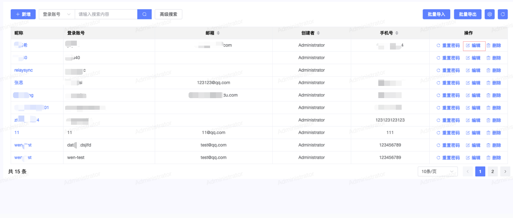Go to the next page arrow
This screenshot has height=218, width=513.
point(506,171)
